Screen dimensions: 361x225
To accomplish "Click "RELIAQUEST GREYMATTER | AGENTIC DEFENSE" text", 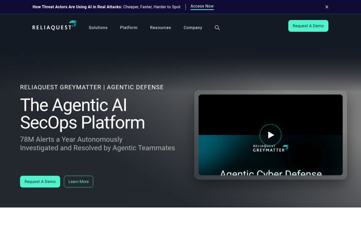I will pyautogui.click(x=92, y=87).
